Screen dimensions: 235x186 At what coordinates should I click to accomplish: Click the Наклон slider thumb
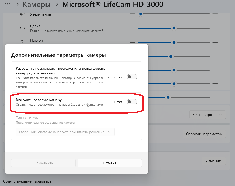point(174,43)
